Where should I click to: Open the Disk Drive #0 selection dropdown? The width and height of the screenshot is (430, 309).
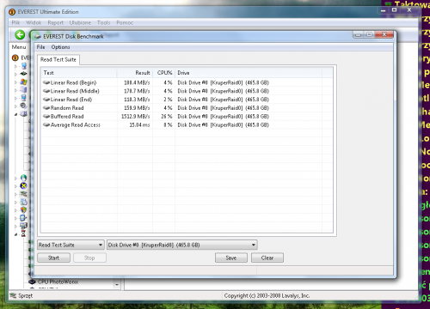click(x=182, y=245)
